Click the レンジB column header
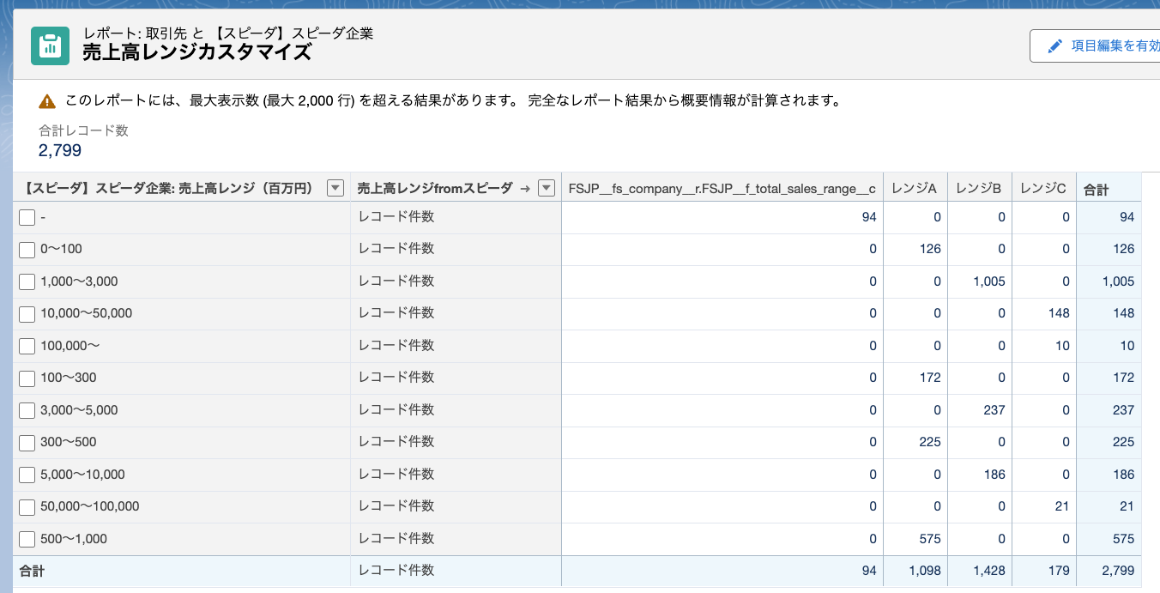 coord(978,189)
